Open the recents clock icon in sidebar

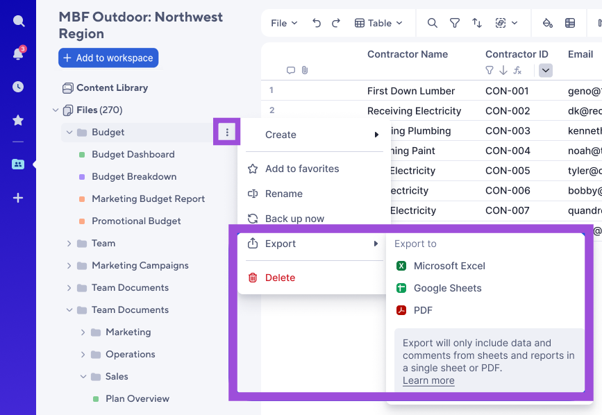[18, 86]
